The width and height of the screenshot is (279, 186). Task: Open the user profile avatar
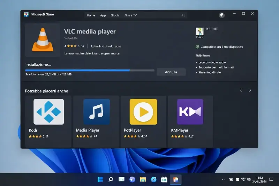click(x=222, y=15)
